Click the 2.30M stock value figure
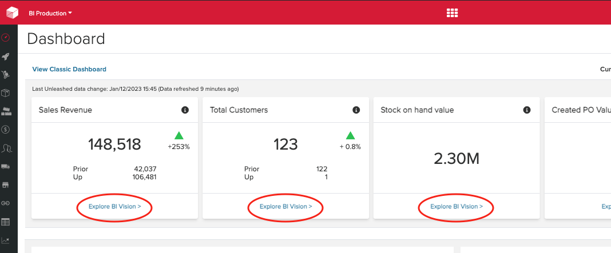The image size is (611, 253). point(457,159)
